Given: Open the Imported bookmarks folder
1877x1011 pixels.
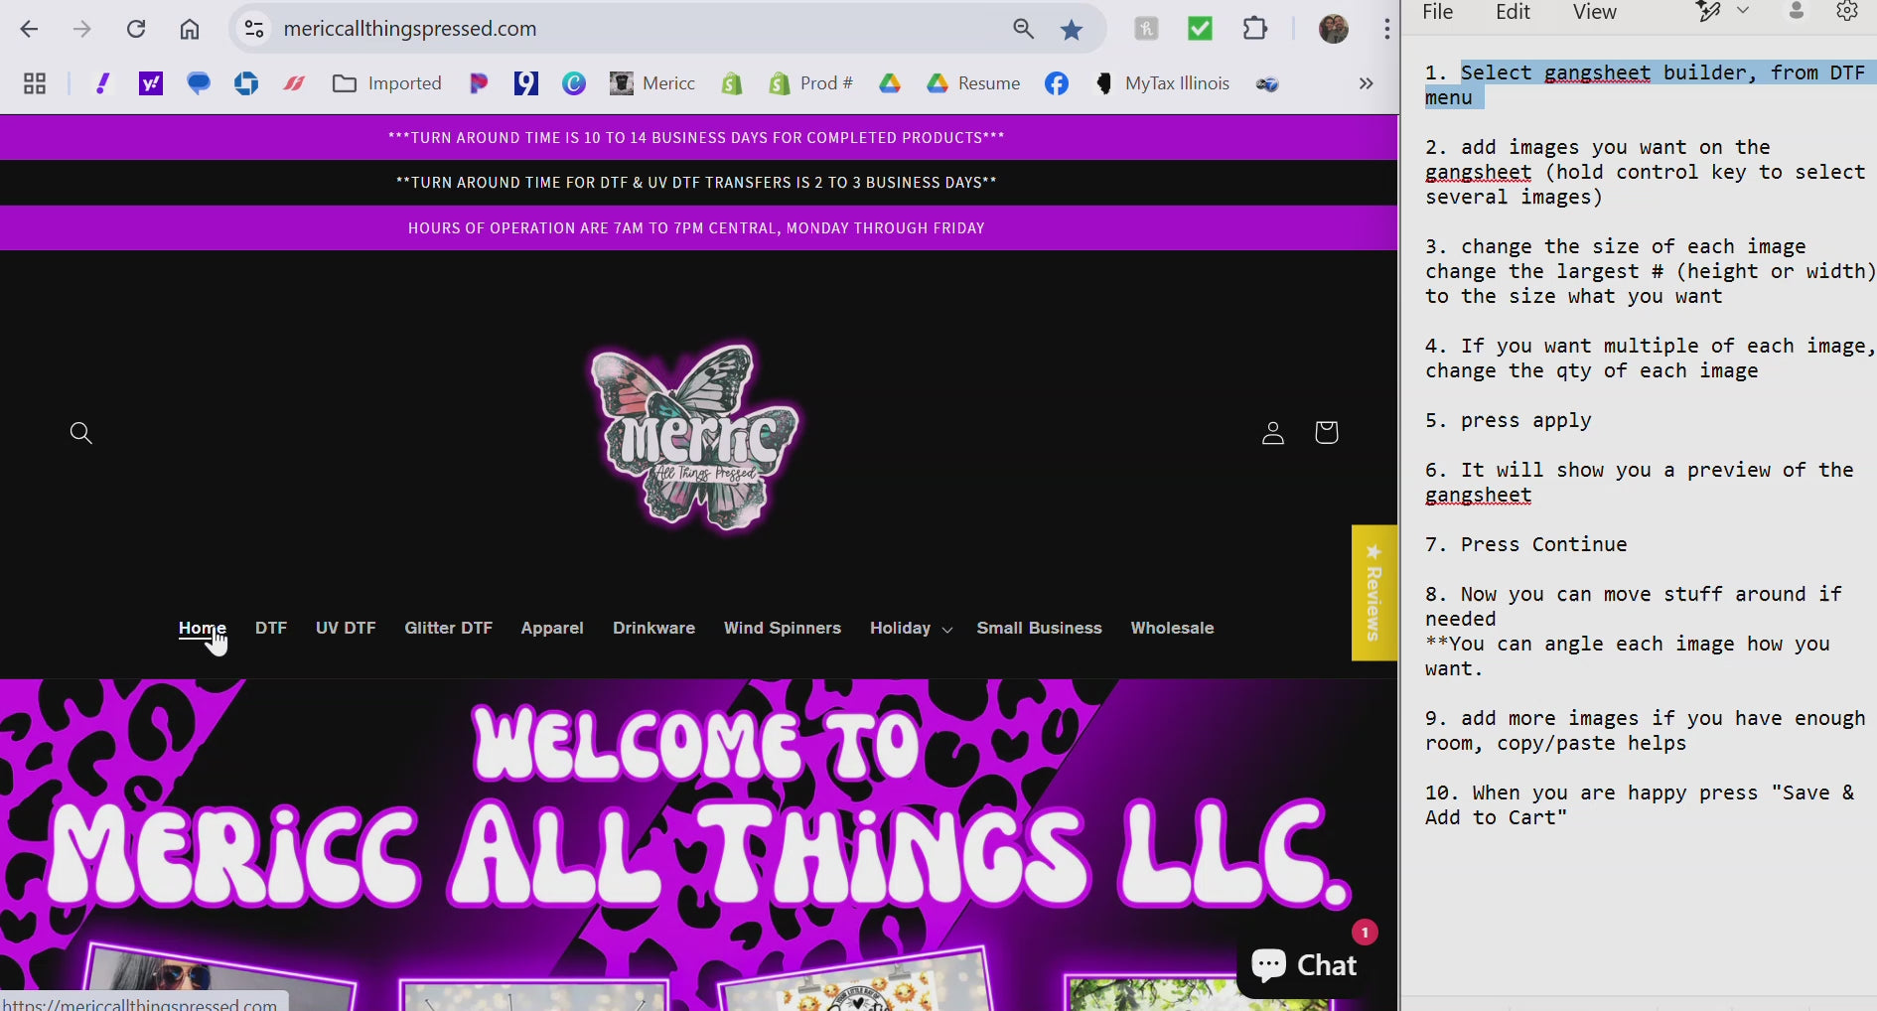Looking at the screenshot, I should [387, 83].
